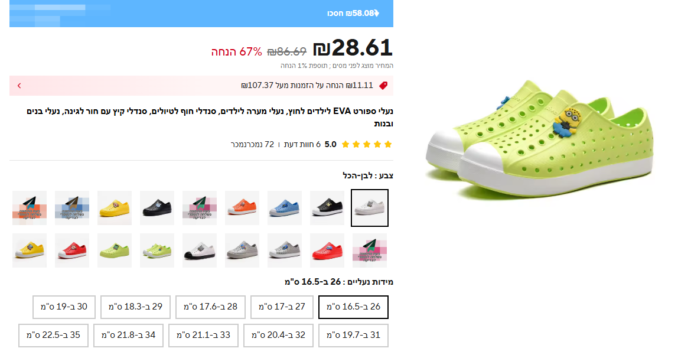Viewport: 678px width, 358px height.
Task: Click the five-star rating stars
Action: click(367, 144)
